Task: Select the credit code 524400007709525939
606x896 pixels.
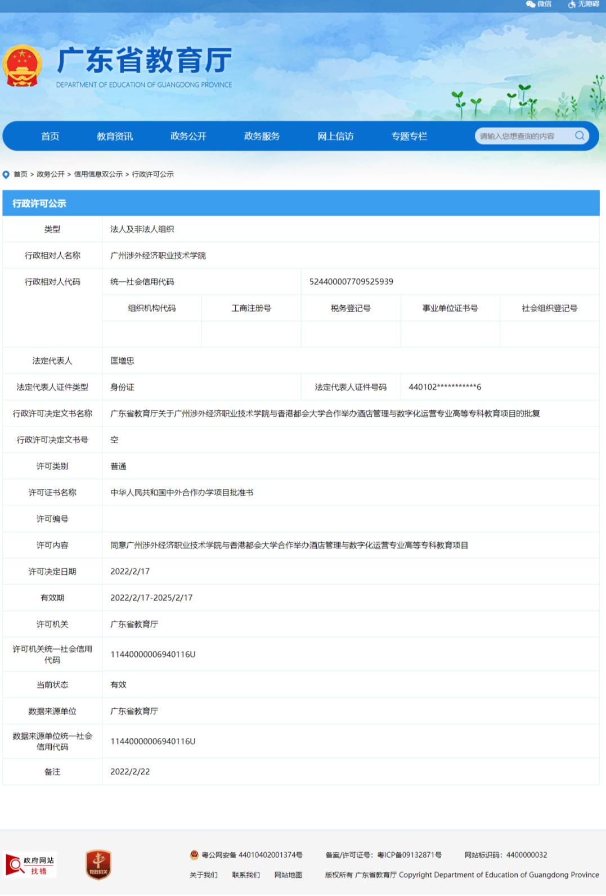Action: (x=351, y=282)
